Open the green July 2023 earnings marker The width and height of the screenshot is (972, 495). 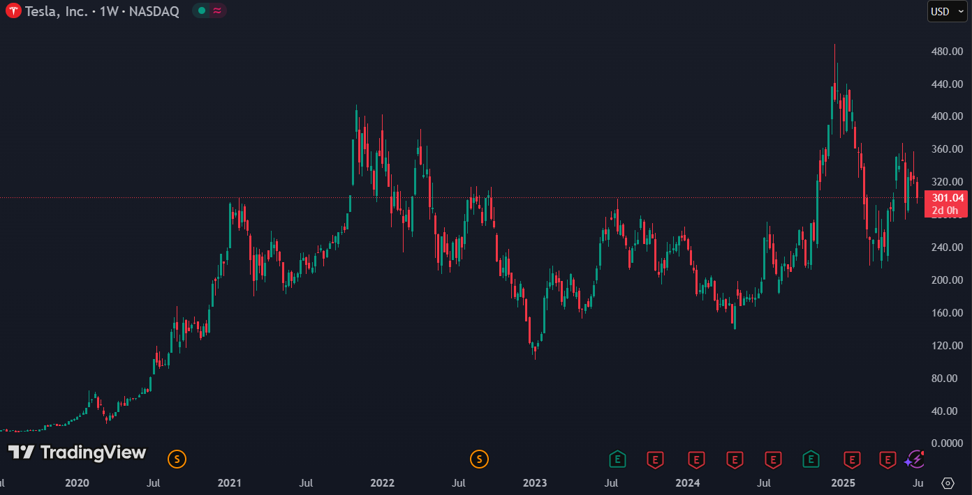(617, 459)
